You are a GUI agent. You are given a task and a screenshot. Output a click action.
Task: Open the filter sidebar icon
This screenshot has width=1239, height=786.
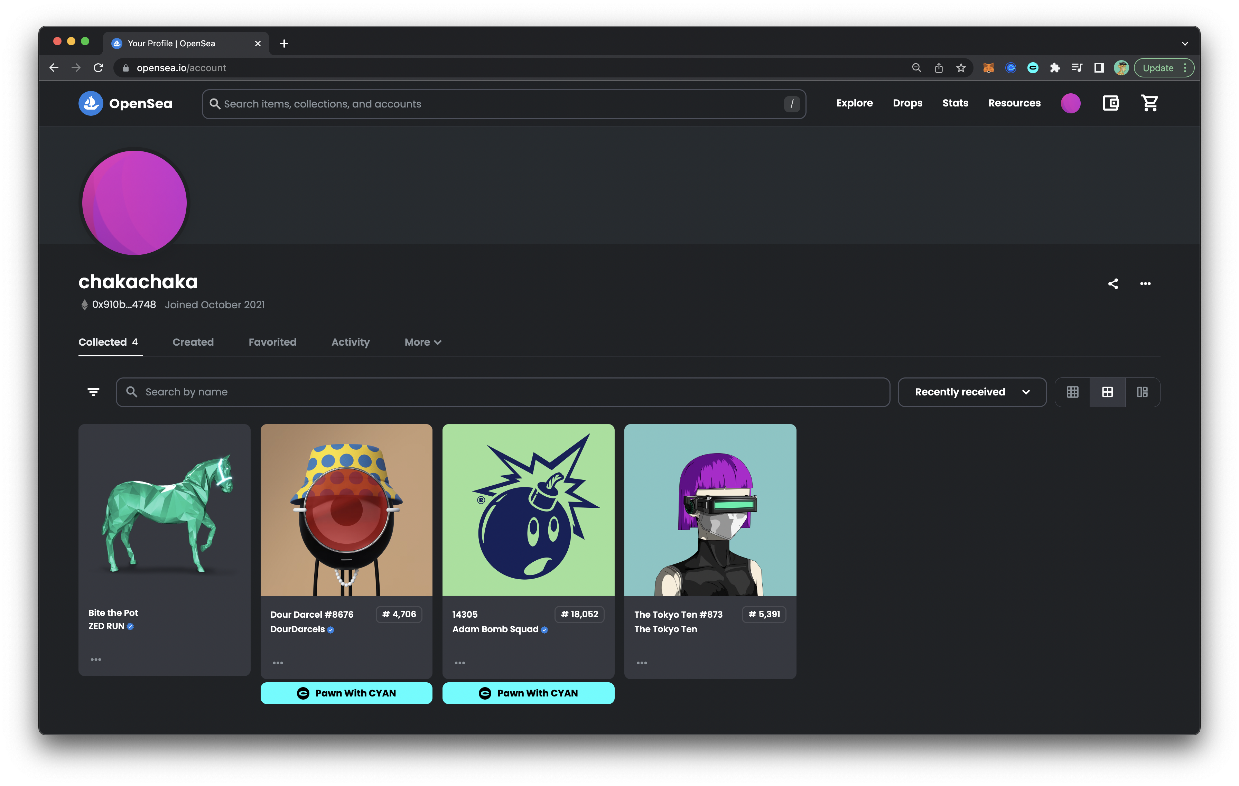point(93,392)
